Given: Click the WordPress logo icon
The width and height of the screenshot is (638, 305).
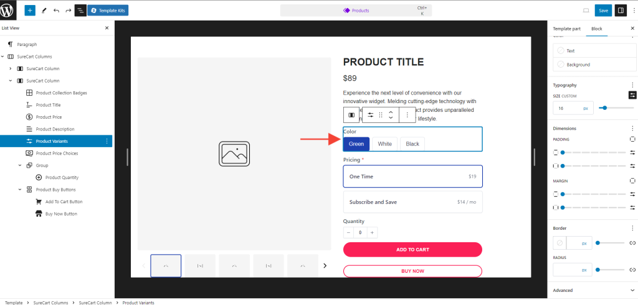Looking at the screenshot, I should tap(11, 11).
